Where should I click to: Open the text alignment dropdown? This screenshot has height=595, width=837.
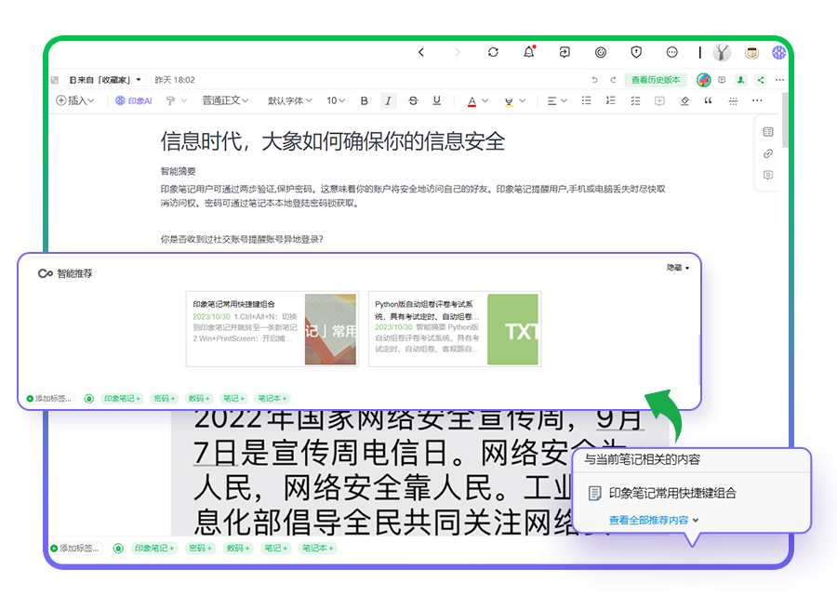(557, 100)
